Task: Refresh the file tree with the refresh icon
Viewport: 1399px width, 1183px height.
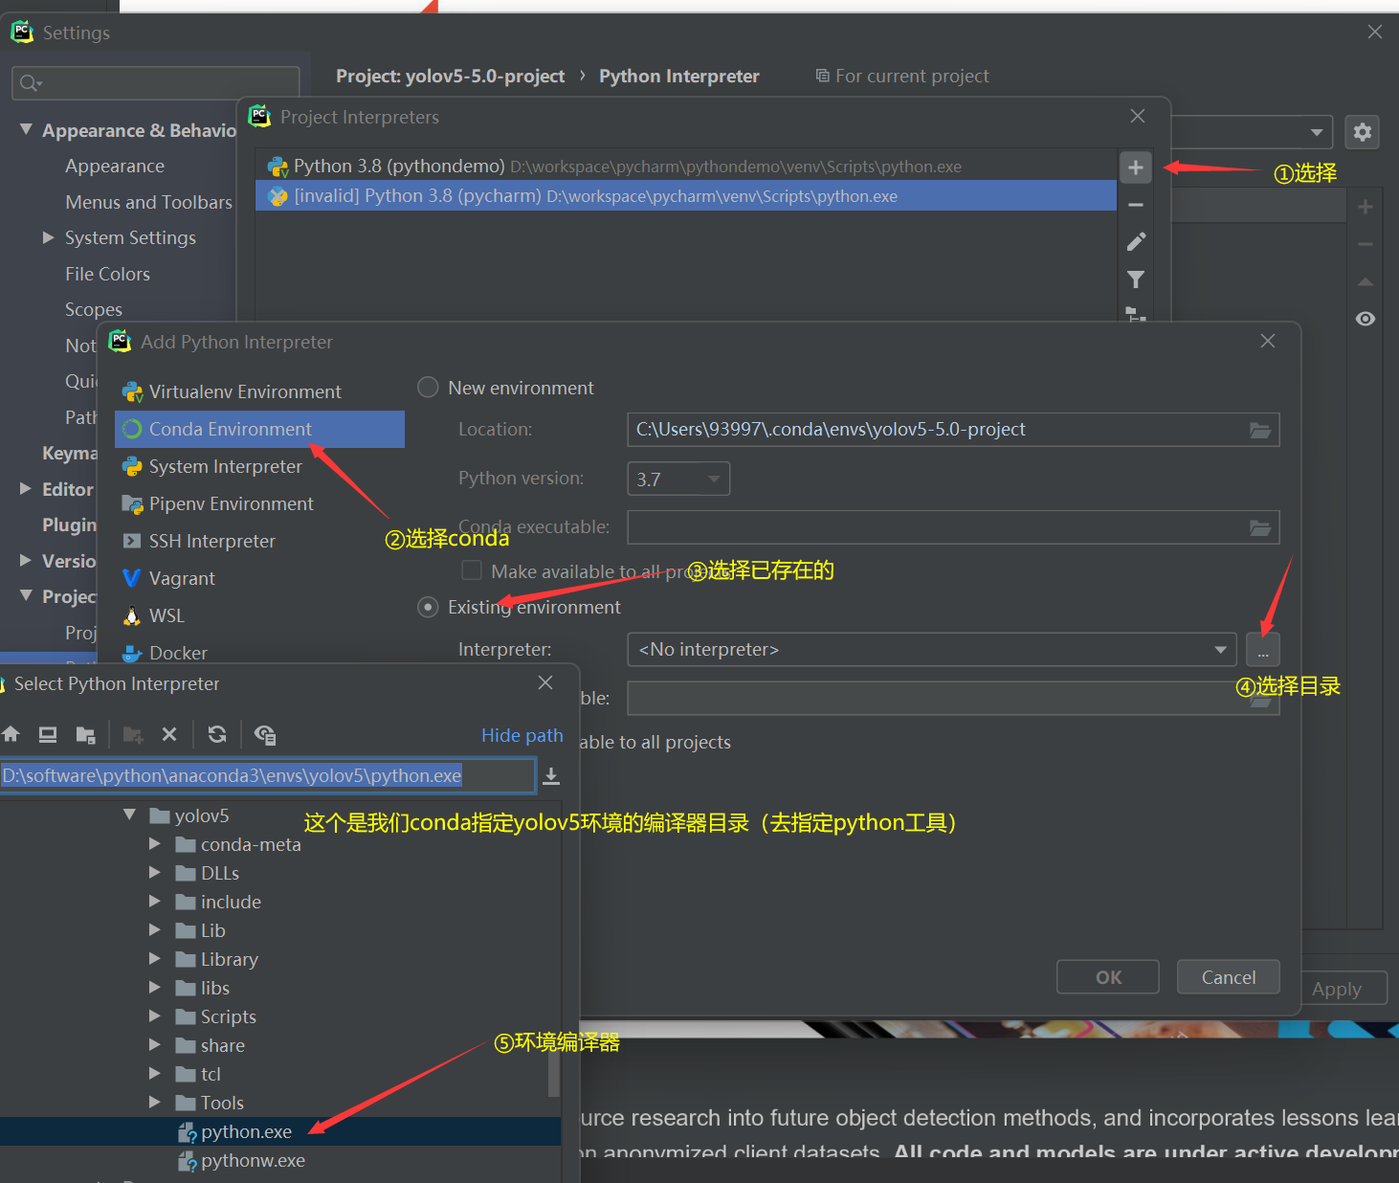Action: [217, 734]
